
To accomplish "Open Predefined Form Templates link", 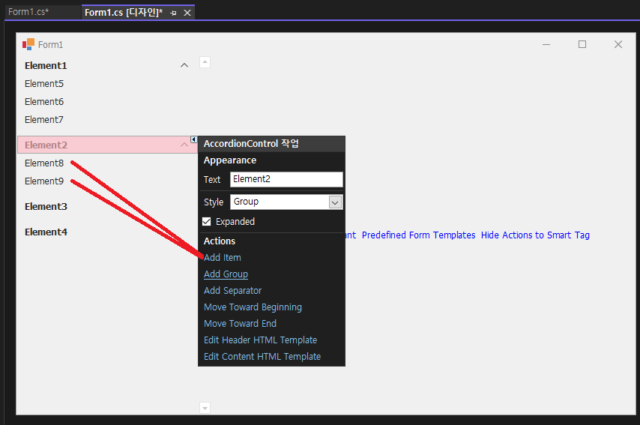I will pyautogui.click(x=418, y=235).
